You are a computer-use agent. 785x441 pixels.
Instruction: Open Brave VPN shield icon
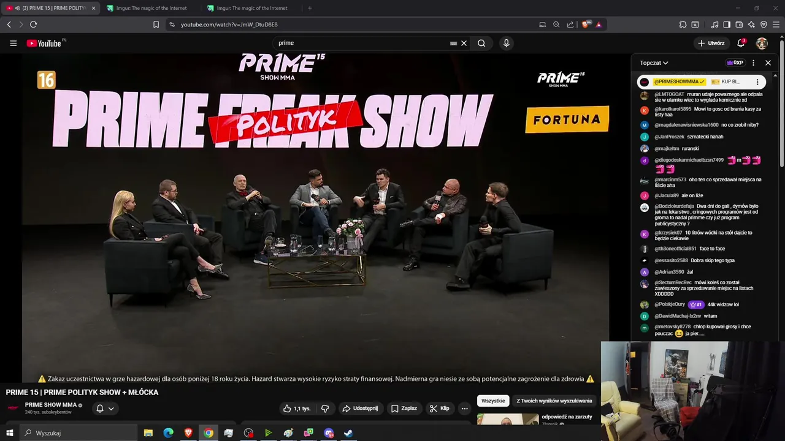(x=764, y=24)
